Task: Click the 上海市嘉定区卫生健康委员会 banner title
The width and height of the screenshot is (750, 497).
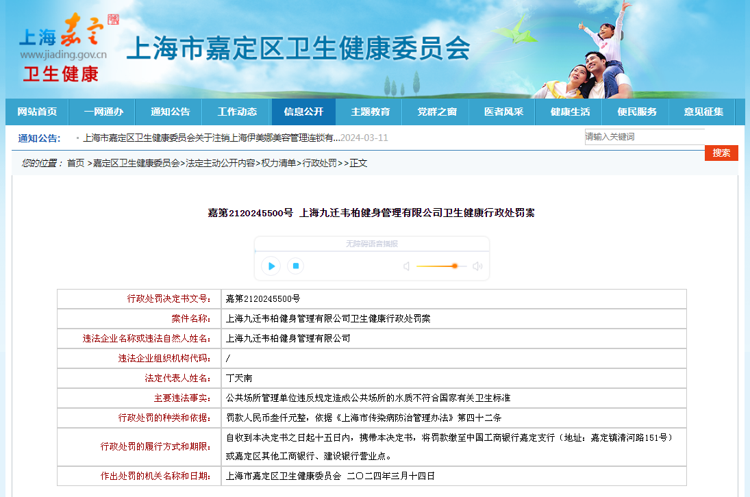Action: [x=299, y=49]
